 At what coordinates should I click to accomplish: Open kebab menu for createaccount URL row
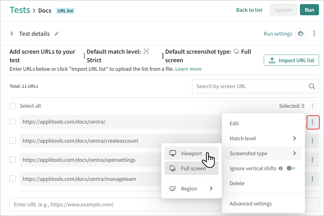[x=312, y=141]
